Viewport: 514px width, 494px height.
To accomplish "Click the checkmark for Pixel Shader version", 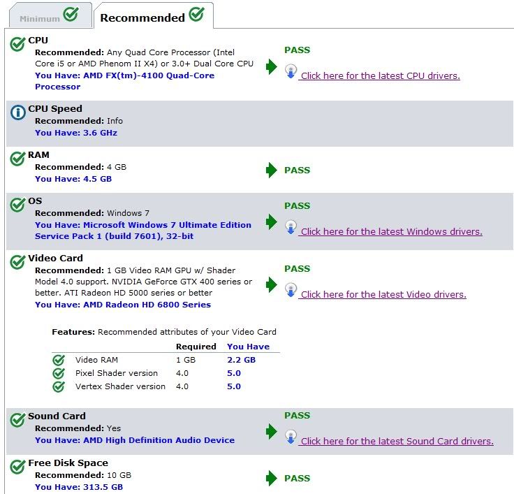I will (59, 373).
